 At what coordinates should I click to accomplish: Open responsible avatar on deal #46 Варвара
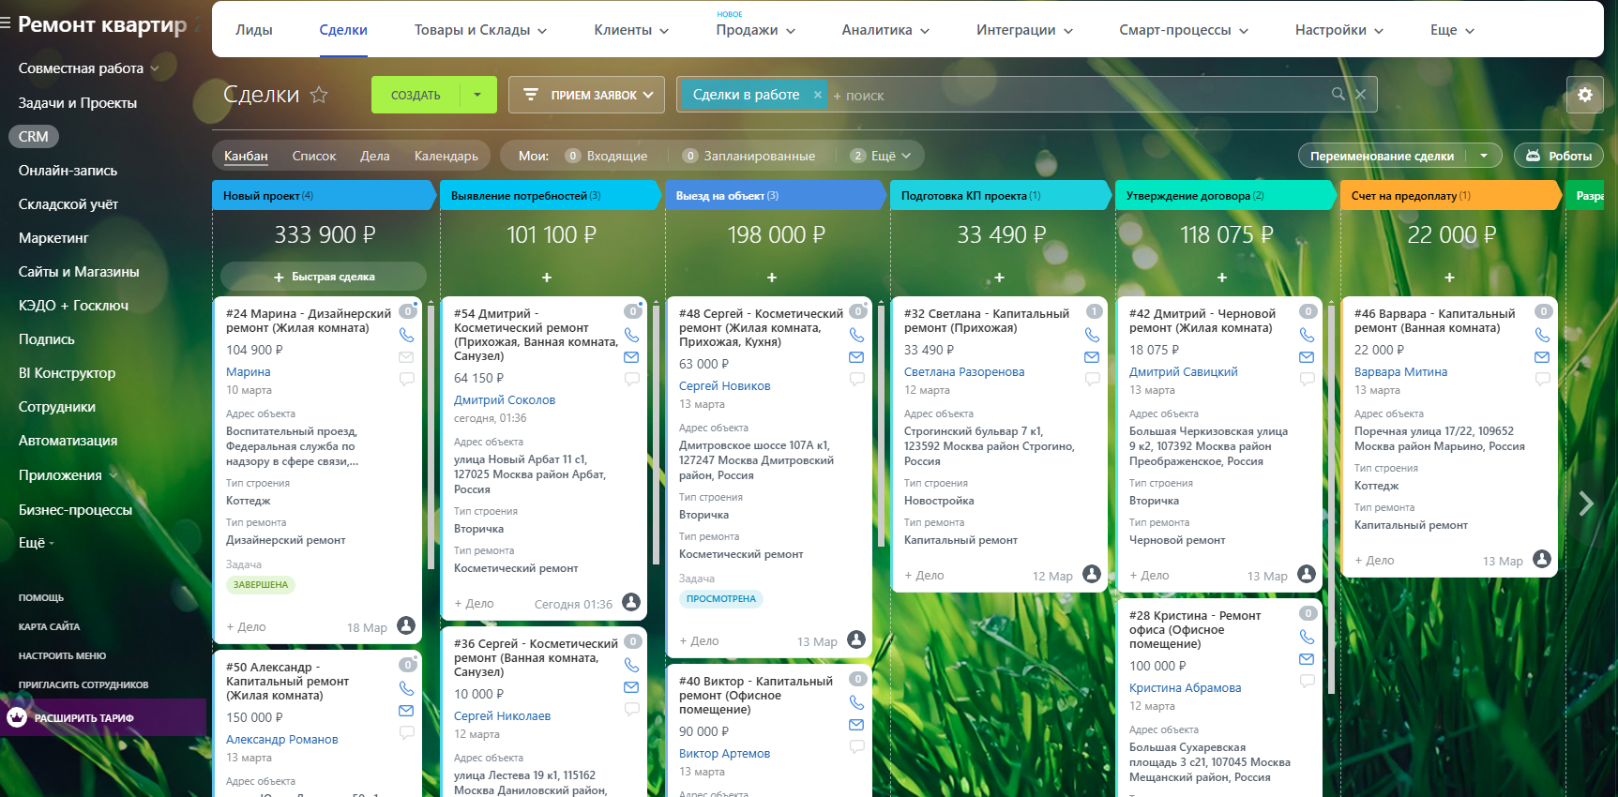[x=1542, y=559]
